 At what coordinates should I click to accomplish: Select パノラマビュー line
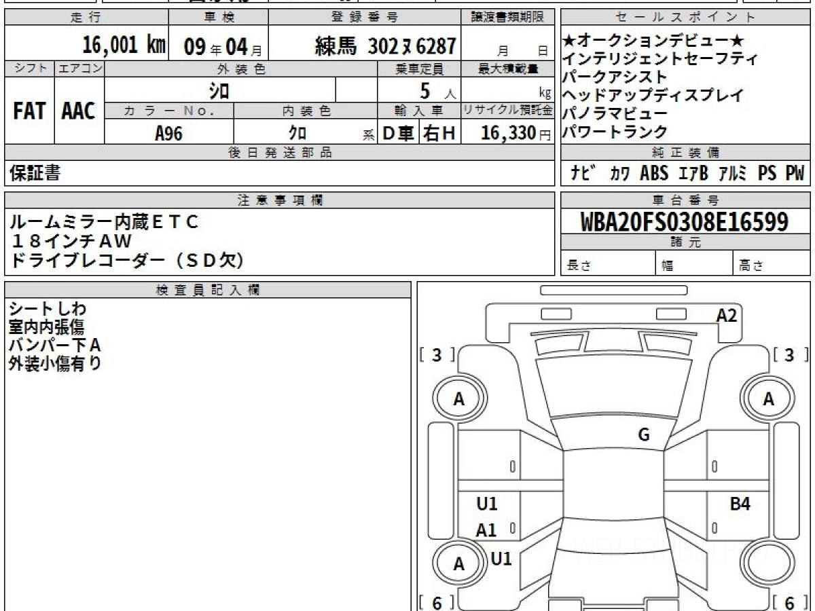pos(615,113)
